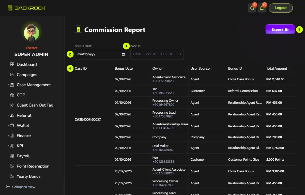The width and height of the screenshot is (305, 195).
Task: Click the Campaigns icon in sidebar
Action: click(12, 75)
